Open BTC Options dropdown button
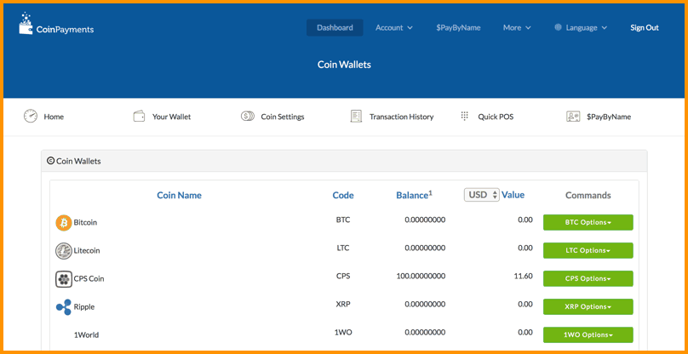The image size is (688, 354). point(588,222)
